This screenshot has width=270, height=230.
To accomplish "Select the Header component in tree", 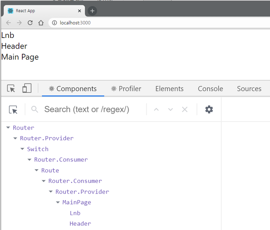I will click(80, 224).
